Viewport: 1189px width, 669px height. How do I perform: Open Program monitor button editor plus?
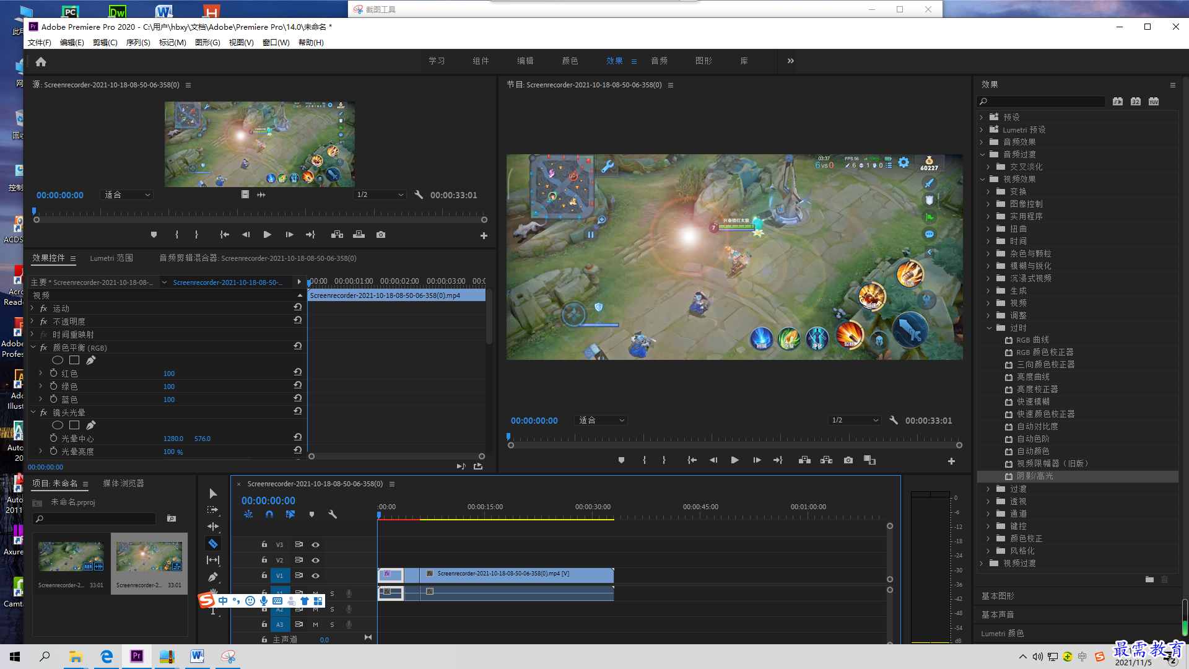pyautogui.click(x=951, y=461)
